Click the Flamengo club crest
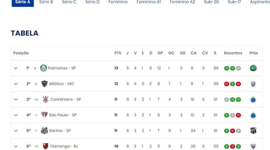 click(x=45, y=146)
